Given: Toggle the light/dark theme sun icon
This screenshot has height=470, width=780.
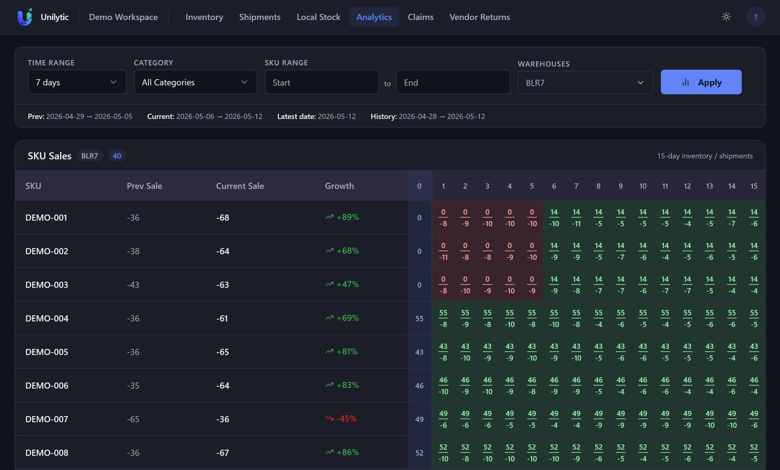Looking at the screenshot, I should [726, 17].
